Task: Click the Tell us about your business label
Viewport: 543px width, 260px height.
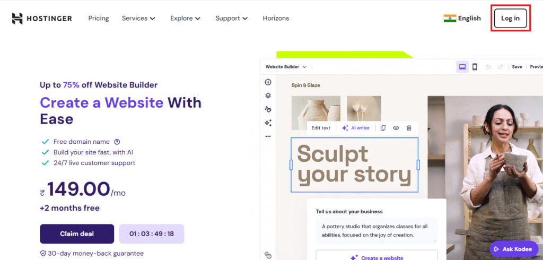Action: [x=349, y=212]
